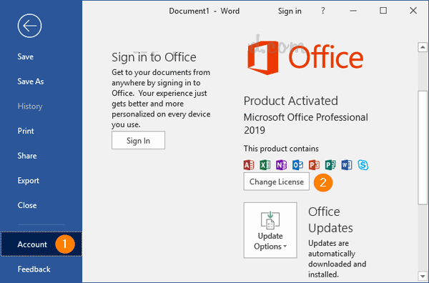The height and width of the screenshot is (283, 429).
Task: Click the Word app icon
Action: coord(347,165)
